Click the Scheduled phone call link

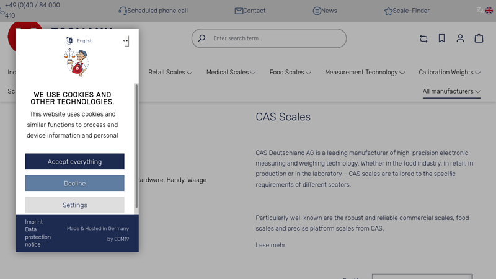pyautogui.click(x=157, y=11)
